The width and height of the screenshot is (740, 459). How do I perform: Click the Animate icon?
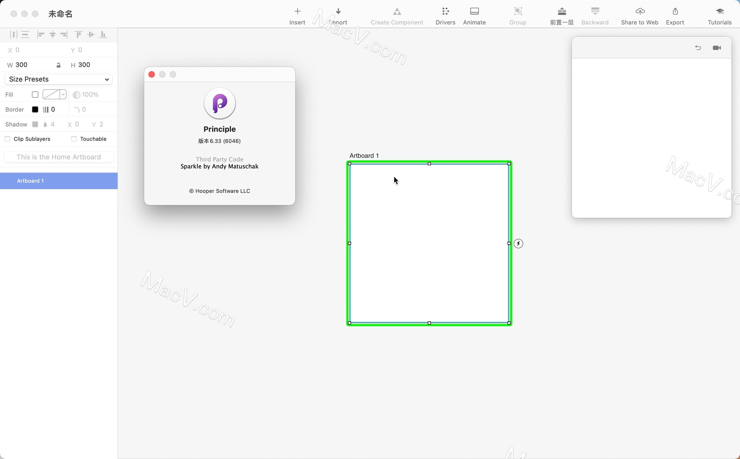pyautogui.click(x=474, y=15)
